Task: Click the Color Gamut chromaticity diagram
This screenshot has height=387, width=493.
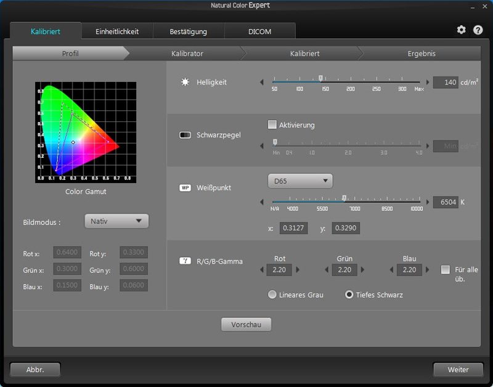Action: (x=86, y=132)
